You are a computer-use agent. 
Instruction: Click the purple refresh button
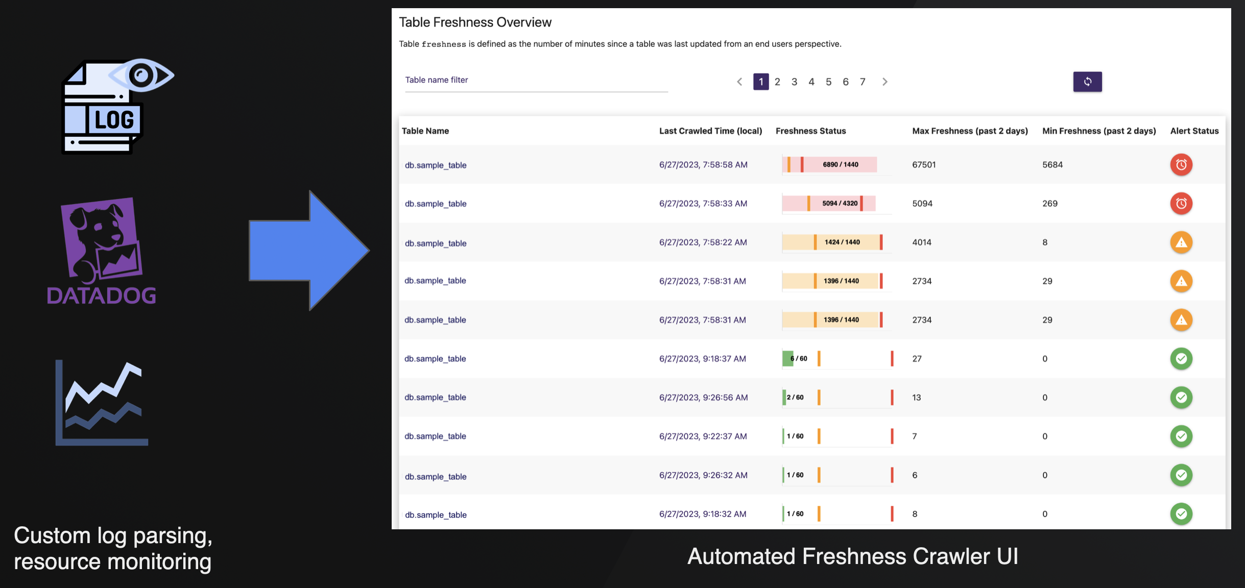(x=1087, y=82)
